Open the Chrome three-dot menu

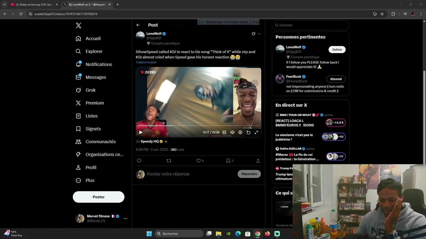click(421, 14)
